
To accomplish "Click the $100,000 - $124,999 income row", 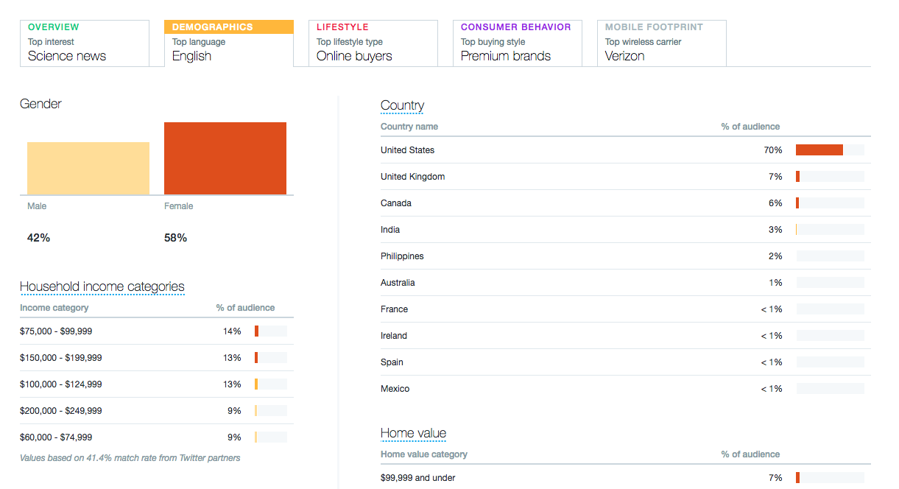I will tap(156, 384).
